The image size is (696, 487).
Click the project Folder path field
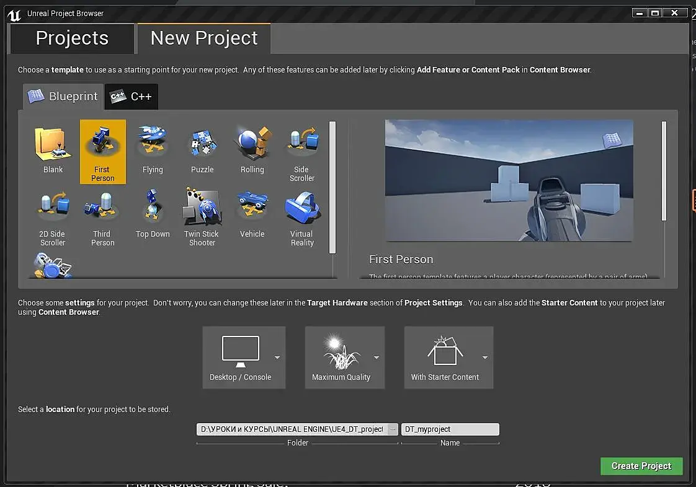click(x=292, y=429)
